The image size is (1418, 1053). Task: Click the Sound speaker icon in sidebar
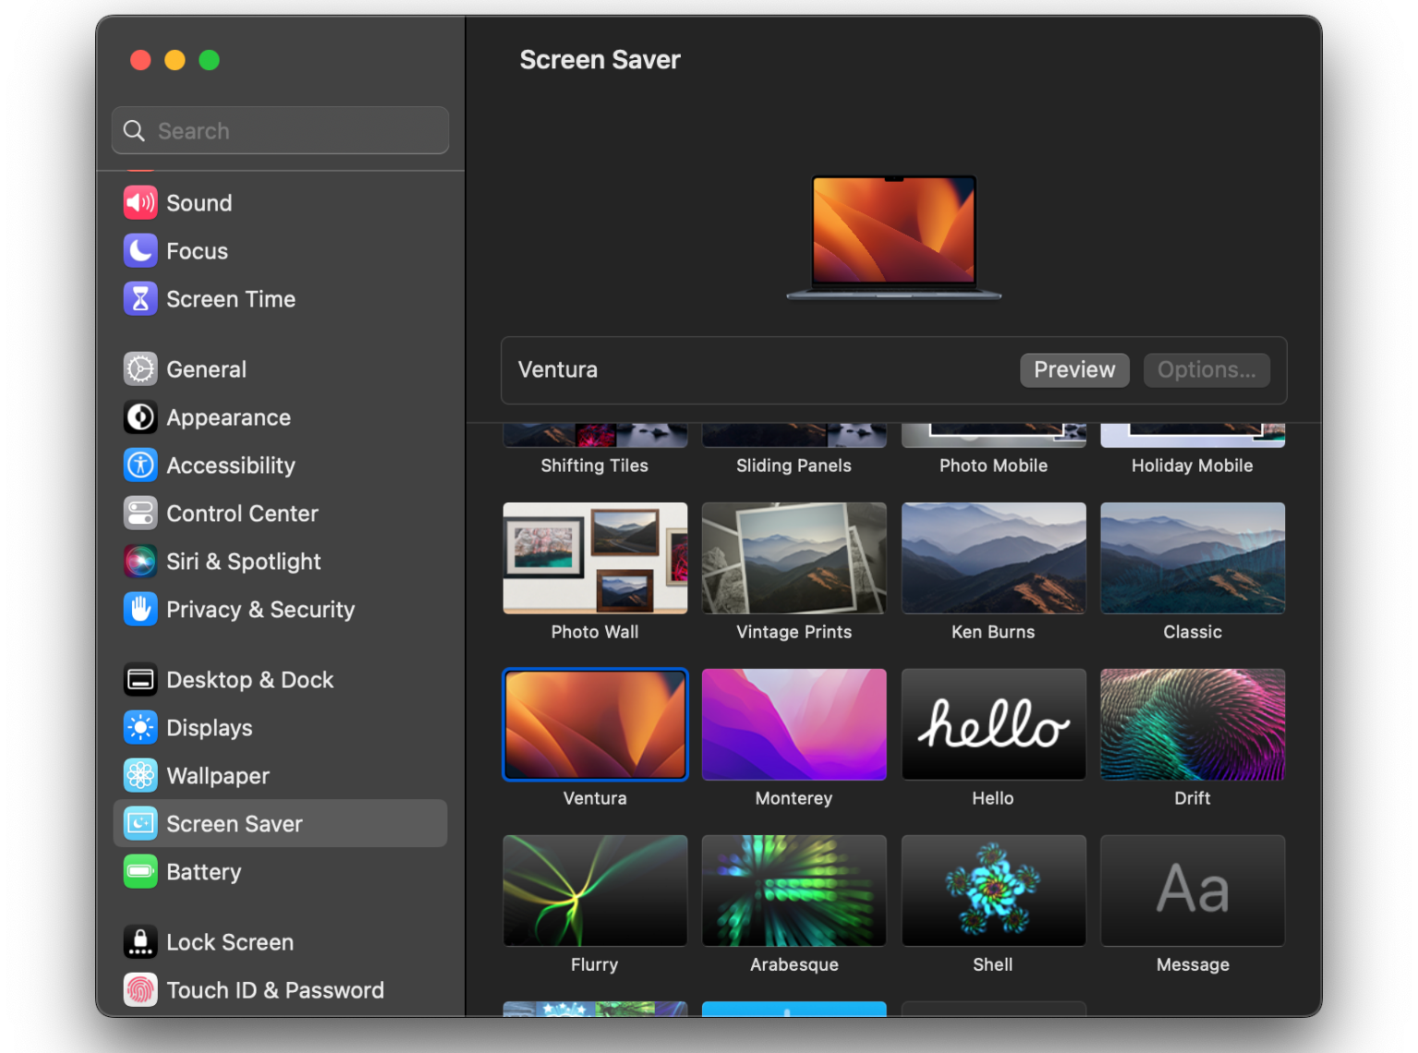[x=140, y=203]
